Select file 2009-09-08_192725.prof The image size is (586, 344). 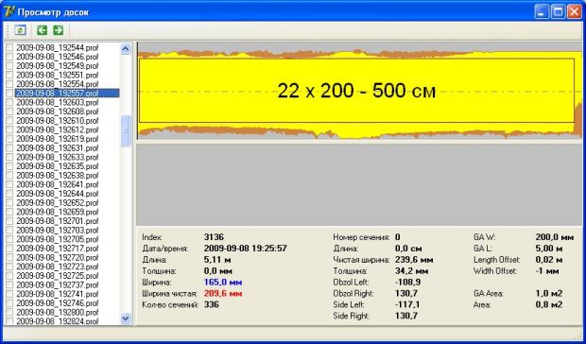(x=58, y=276)
